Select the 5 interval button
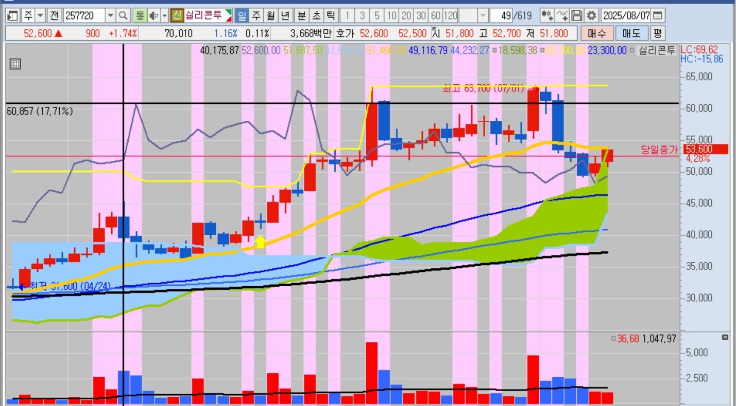736x406 pixels. 378,15
